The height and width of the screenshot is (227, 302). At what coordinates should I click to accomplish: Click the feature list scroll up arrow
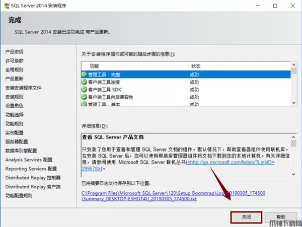point(294,65)
